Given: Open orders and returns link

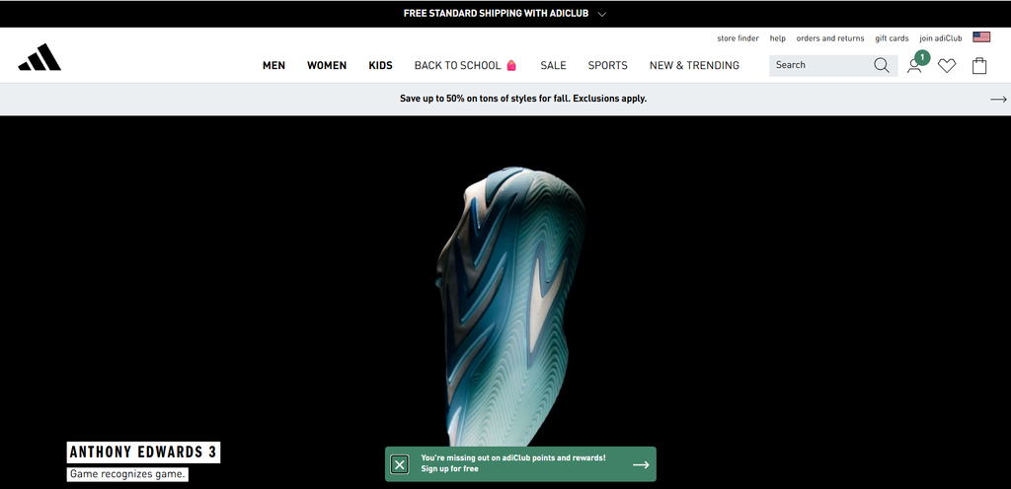Looking at the screenshot, I should point(829,38).
